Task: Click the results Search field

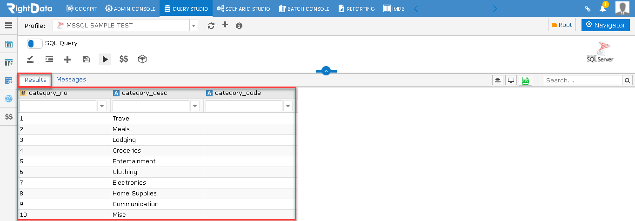Action: click(583, 80)
